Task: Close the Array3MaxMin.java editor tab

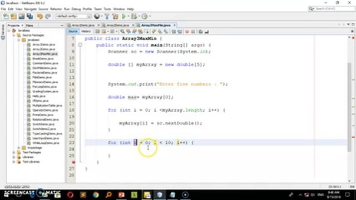Action: [175, 25]
